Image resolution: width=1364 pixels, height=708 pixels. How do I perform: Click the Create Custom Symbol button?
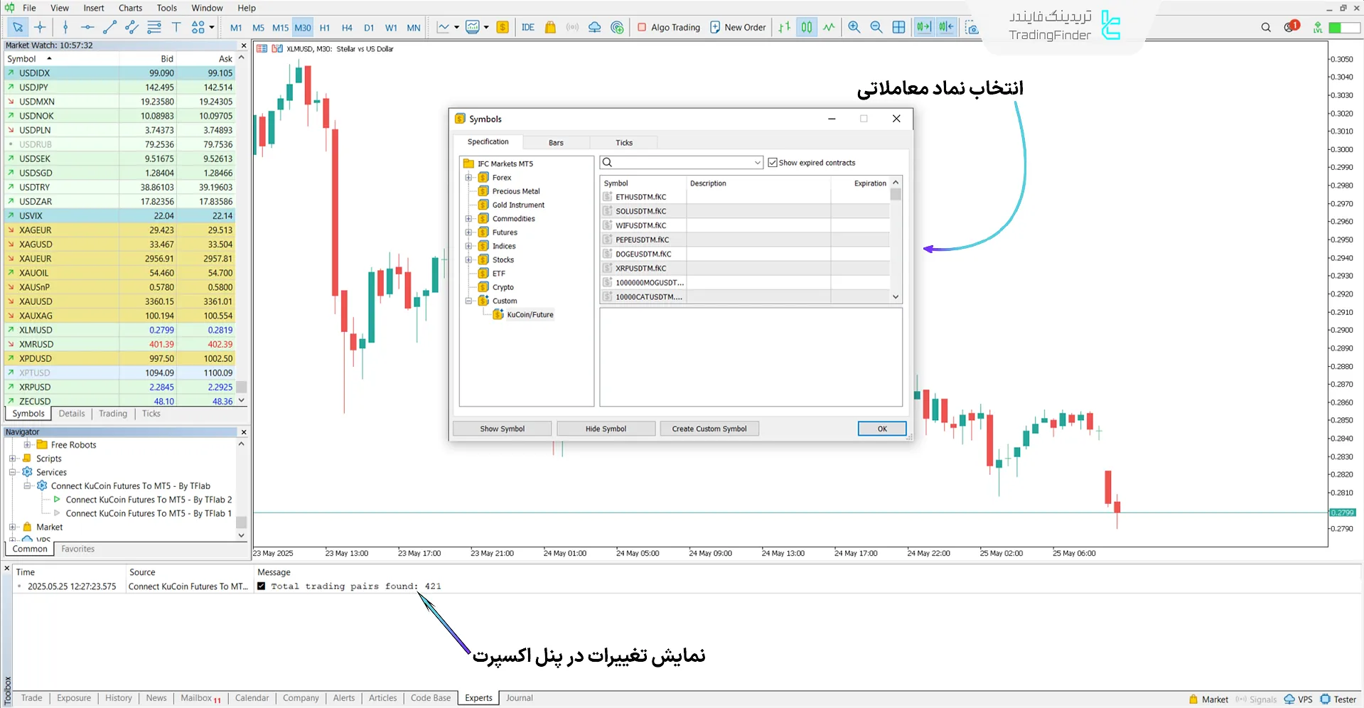pyautogui.click(x=709, y=429)
